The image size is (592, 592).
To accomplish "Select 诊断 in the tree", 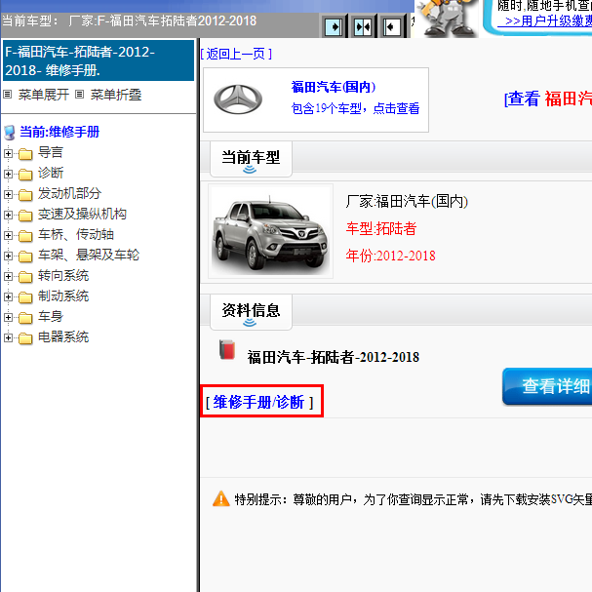I will [x=50, y=173].
